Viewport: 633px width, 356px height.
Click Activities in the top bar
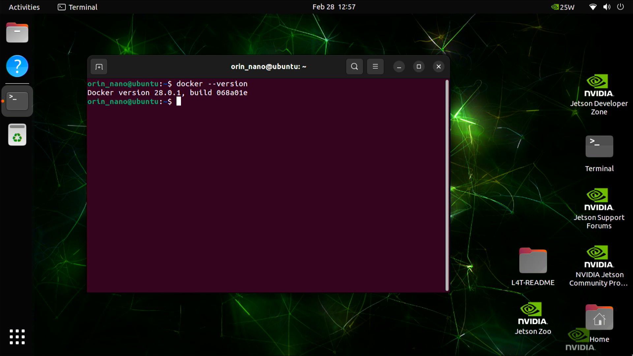[24, 7]
